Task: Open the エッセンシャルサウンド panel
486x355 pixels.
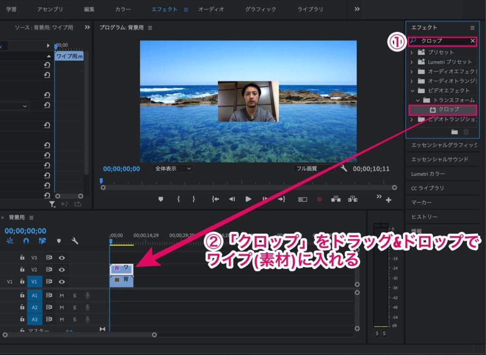Action: point(439,159)
